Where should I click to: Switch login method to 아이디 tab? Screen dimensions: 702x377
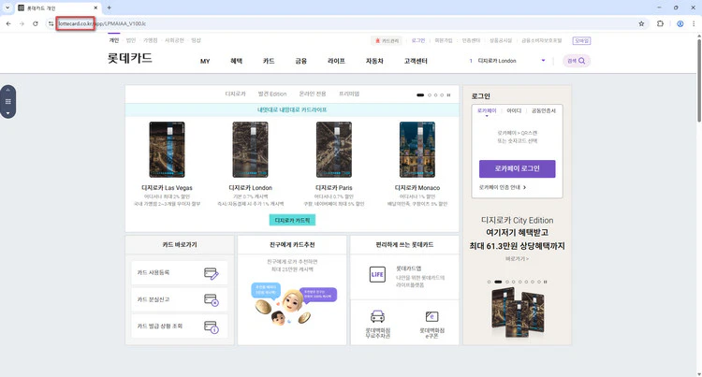514,110
